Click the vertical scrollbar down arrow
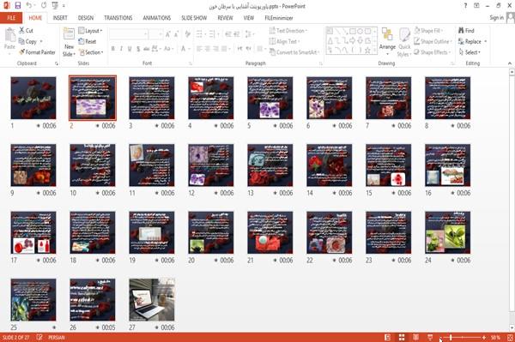The image size is (515, 342). (x=512, y=328)
